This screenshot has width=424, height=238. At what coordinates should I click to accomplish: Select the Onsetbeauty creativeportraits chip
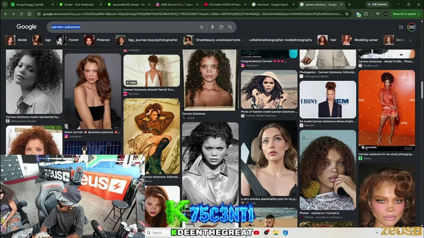click(x=213, y=40)
